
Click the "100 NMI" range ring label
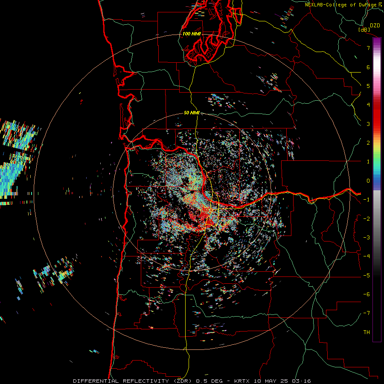(192, 34)
